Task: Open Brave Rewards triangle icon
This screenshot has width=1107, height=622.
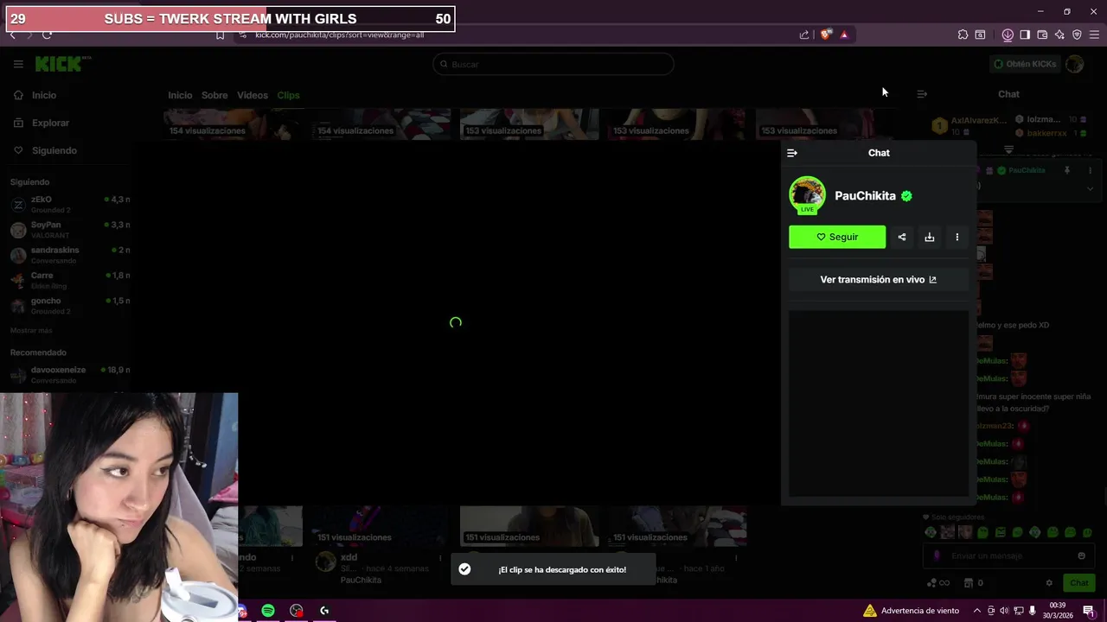Action: point(844,35)
